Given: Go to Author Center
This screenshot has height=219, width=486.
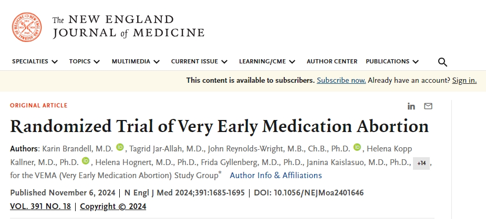Looking at the screenshot, I should [332, 61].
